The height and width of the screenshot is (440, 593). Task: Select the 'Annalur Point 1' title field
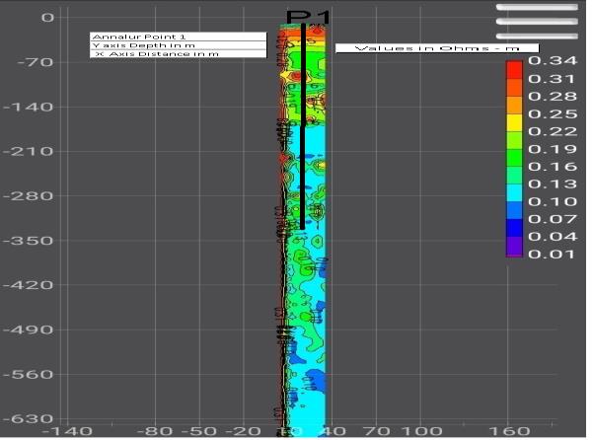click(x=179, y=37)
